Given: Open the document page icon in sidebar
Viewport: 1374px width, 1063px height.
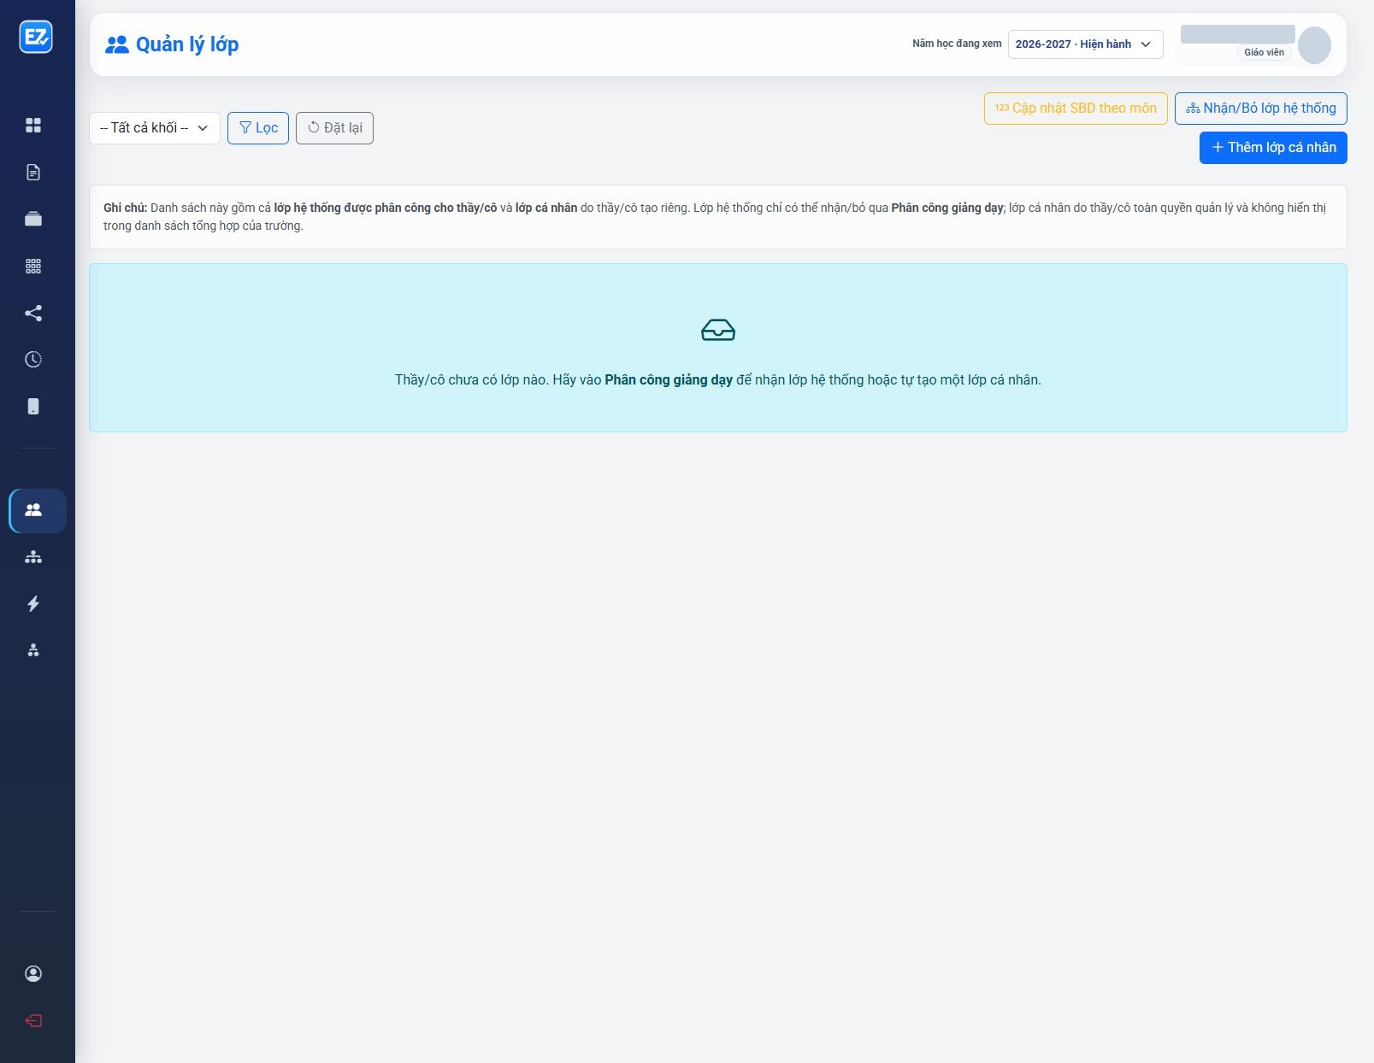Looking at the screenshot, I should click(x=33, y=173).
